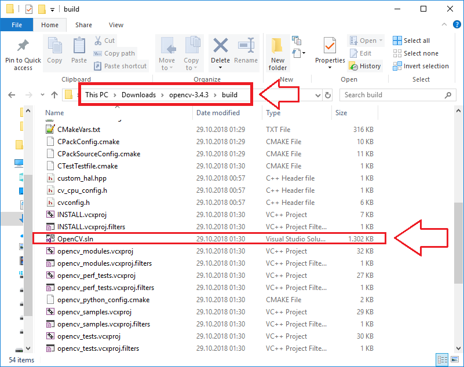Expand the address bar history dropdown
464x367 pixels.
[x=318, y=96]
